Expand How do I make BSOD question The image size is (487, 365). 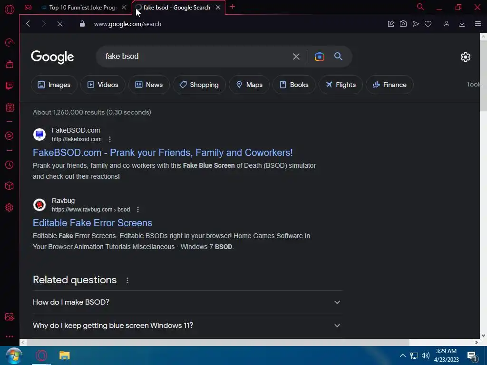187,302
